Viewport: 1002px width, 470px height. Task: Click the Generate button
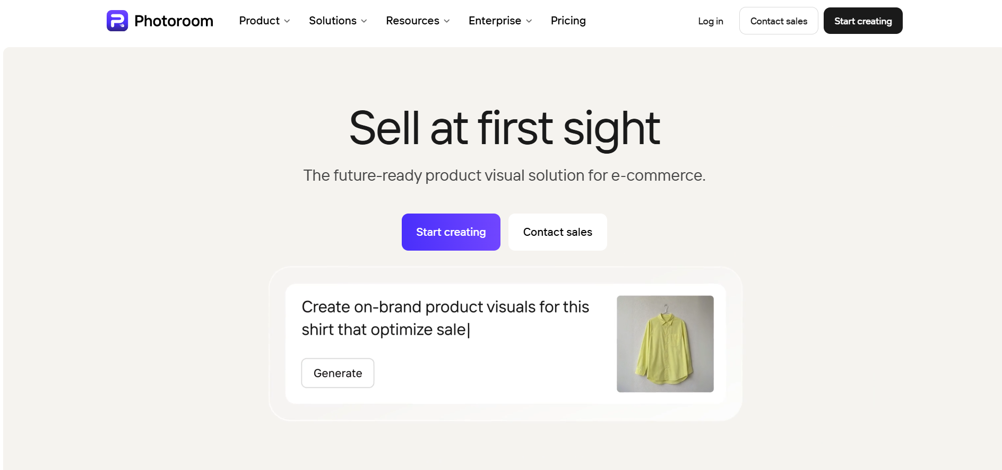click(338, 373)
